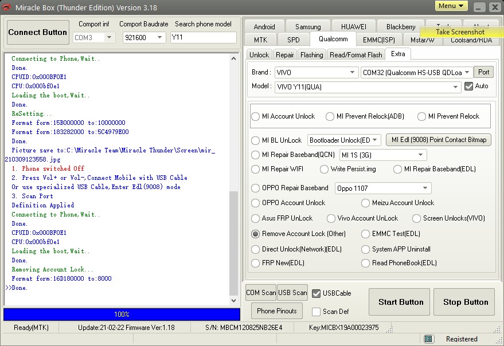Select Direct Unlock(Network)(EDL) option
Screen dimensions: 504x346
point(255,249)
